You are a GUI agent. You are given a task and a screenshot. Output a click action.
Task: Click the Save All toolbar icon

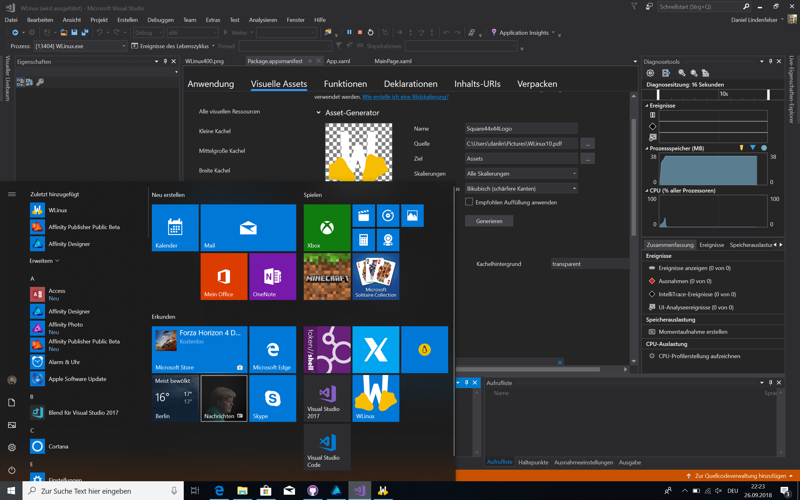pyautogui.click(x=85, y=32)
